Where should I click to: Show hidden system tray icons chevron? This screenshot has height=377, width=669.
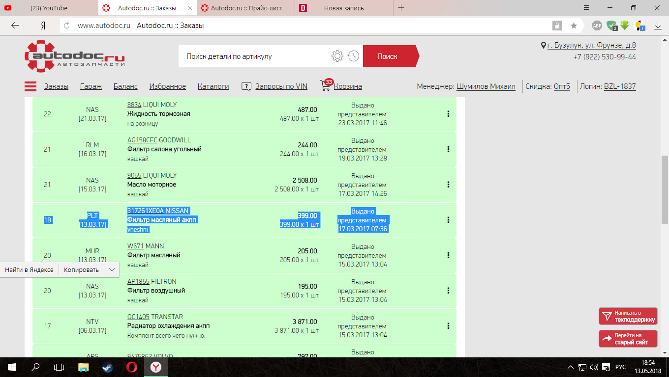[x=571, y=367]
